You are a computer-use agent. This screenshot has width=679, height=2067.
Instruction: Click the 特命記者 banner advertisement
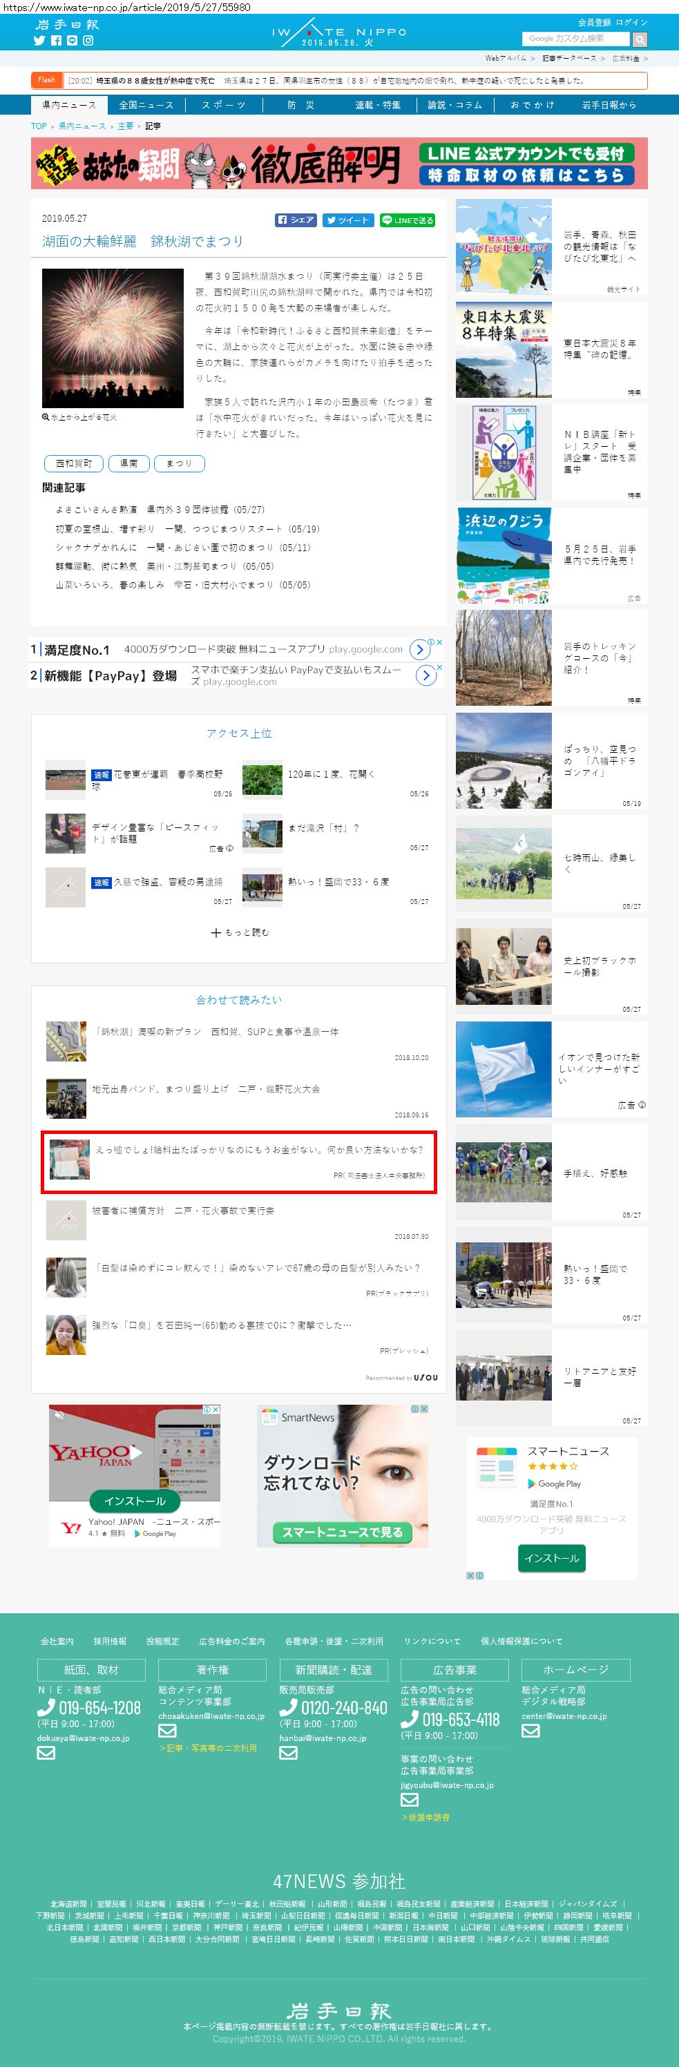click(338, 164)
